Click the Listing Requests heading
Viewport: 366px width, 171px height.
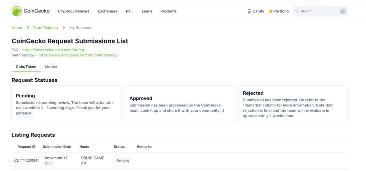(x=33, y=135)
